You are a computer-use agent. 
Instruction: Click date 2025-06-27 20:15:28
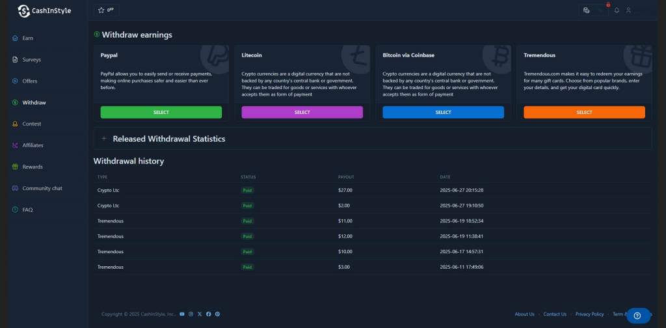click(462, 190)
